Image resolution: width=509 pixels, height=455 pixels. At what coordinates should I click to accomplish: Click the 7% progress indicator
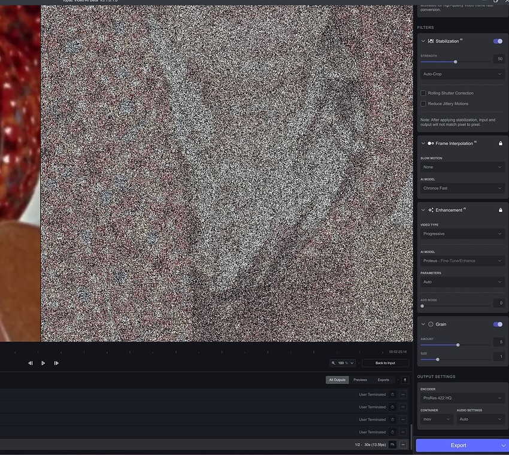(392, 445)
